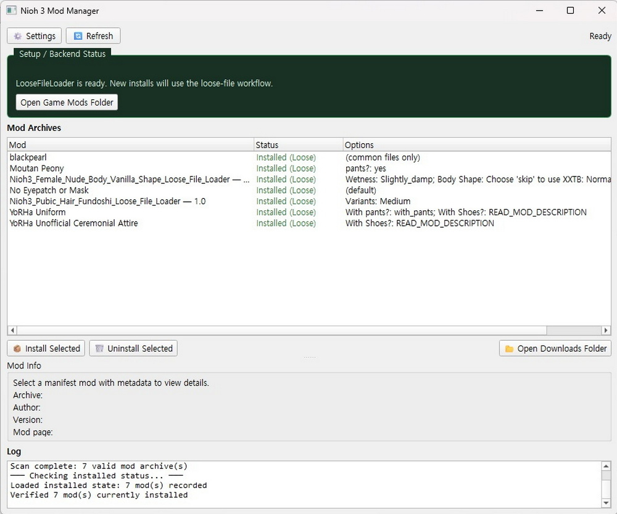Click the Options column header
This screenshot has height=514, width=617.
pyautogui.click(x=477, y=145)
